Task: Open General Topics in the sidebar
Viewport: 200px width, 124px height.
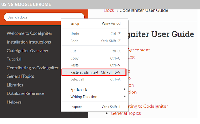Action: (20, 76)
